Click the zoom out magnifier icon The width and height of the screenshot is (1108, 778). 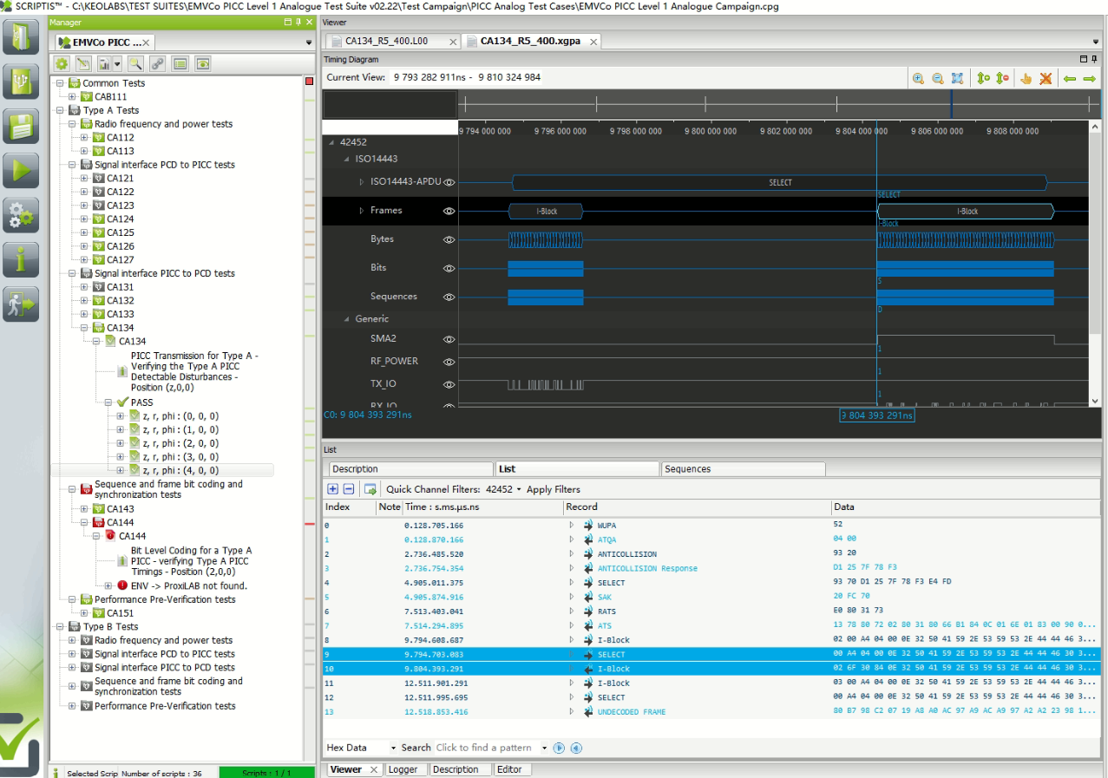tap(937, 78)
